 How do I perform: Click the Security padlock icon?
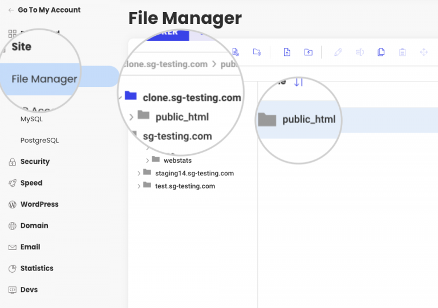13,162
